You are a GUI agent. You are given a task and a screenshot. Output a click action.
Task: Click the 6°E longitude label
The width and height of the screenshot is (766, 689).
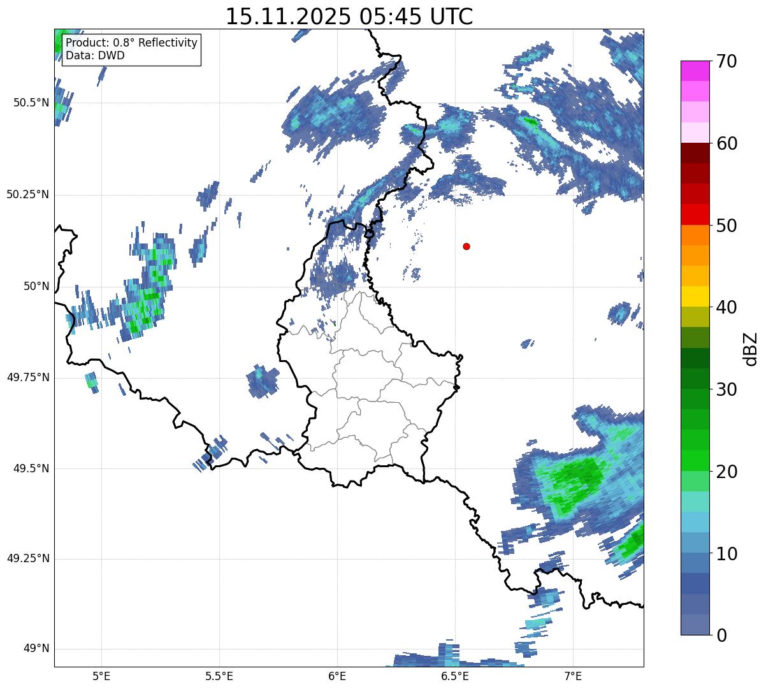[x=337, y=676]
